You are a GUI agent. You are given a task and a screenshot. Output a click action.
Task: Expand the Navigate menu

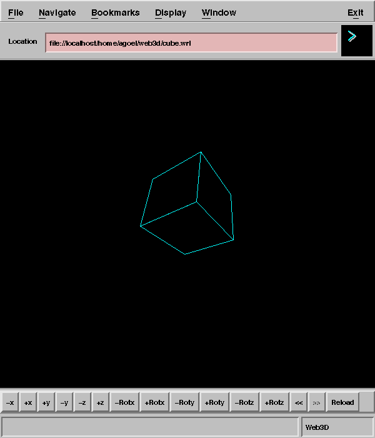(57, 13)
